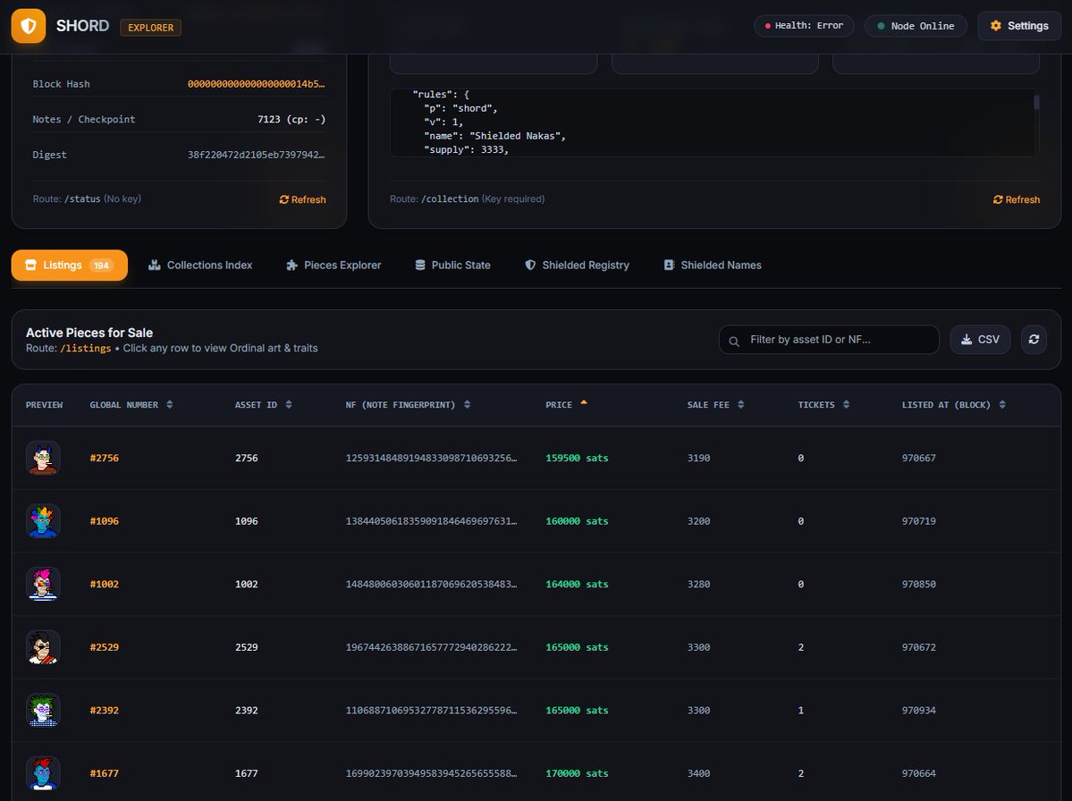
Task: Open the Pieces Explorer tab
Action: 333,266
